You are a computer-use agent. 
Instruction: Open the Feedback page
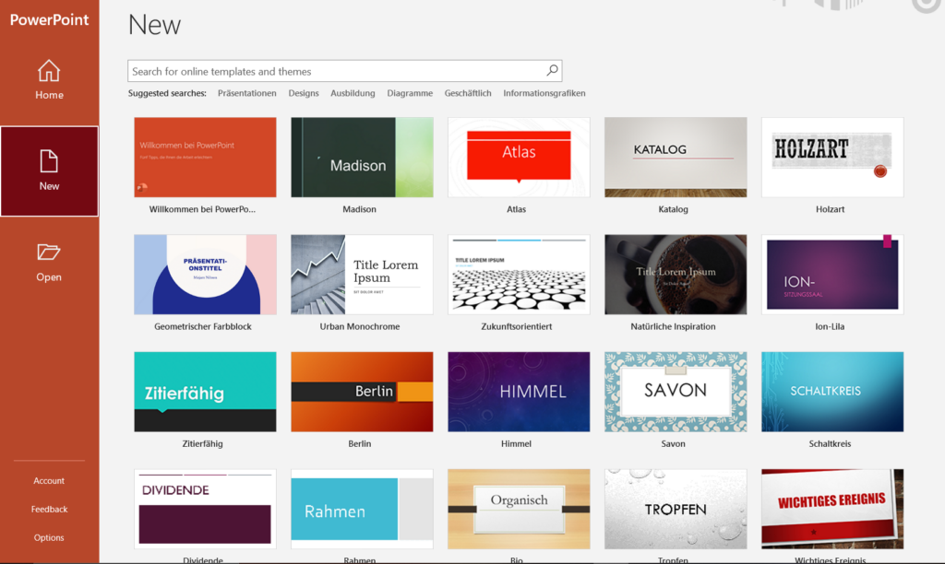[x=49, y=509]
